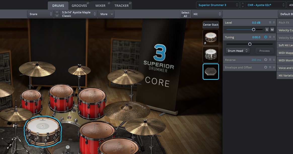
Task: Select the previous library preset arrow
Action: [x=243, y=3]
